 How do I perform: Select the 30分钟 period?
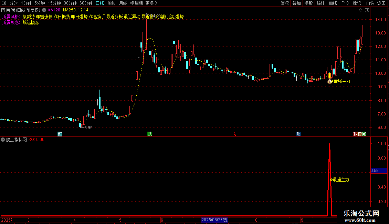70,3
